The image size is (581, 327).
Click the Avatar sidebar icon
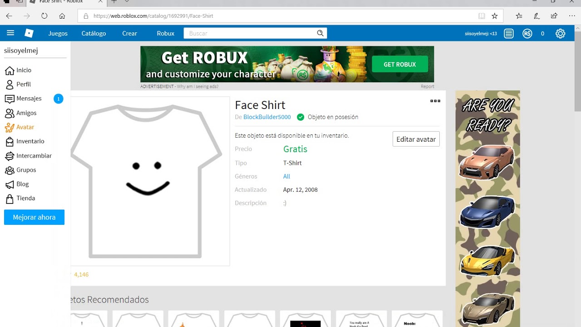coord(10,127)
